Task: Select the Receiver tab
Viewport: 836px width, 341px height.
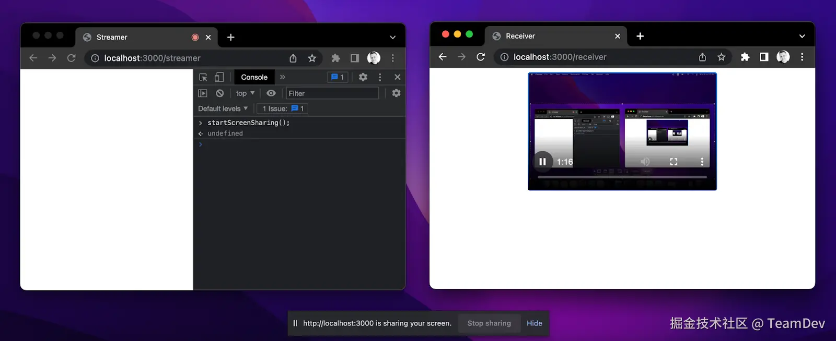Action: tap(555, 36)
